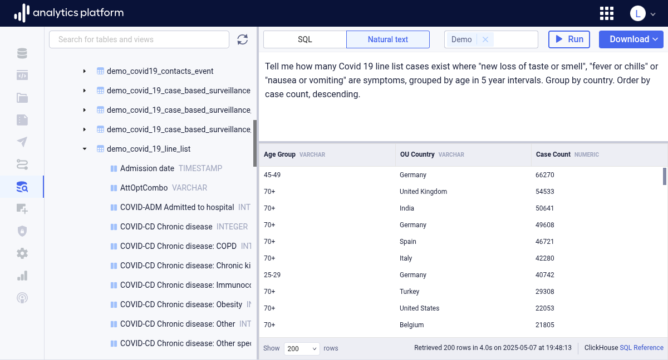The height and width of the screenshot is (360, 668).
Task: Click the bar chart sidebar icon
Action: point(22,276)
